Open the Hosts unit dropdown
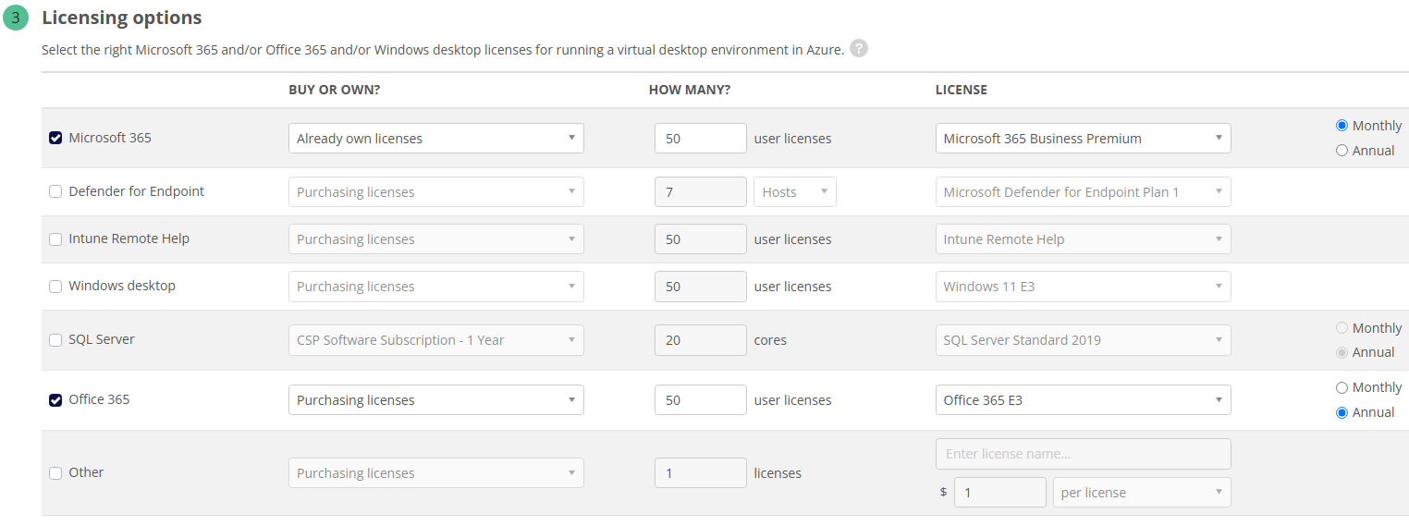This screenshot has width=1409, height=526. pos(795,191)
